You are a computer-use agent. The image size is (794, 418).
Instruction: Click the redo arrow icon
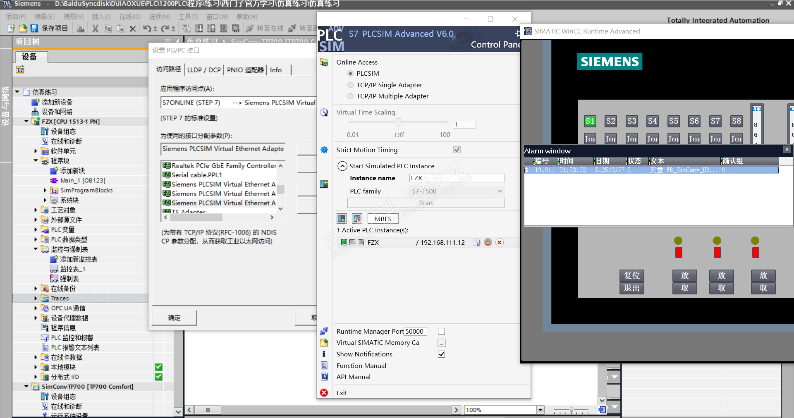pos(165,28)
